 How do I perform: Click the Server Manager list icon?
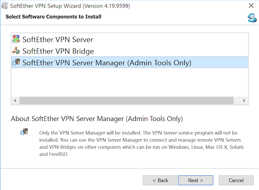(x=16, y=62)
